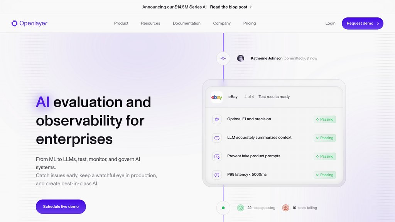Open the Resources menu
The image size is (395, 222).
coord(150,24)
